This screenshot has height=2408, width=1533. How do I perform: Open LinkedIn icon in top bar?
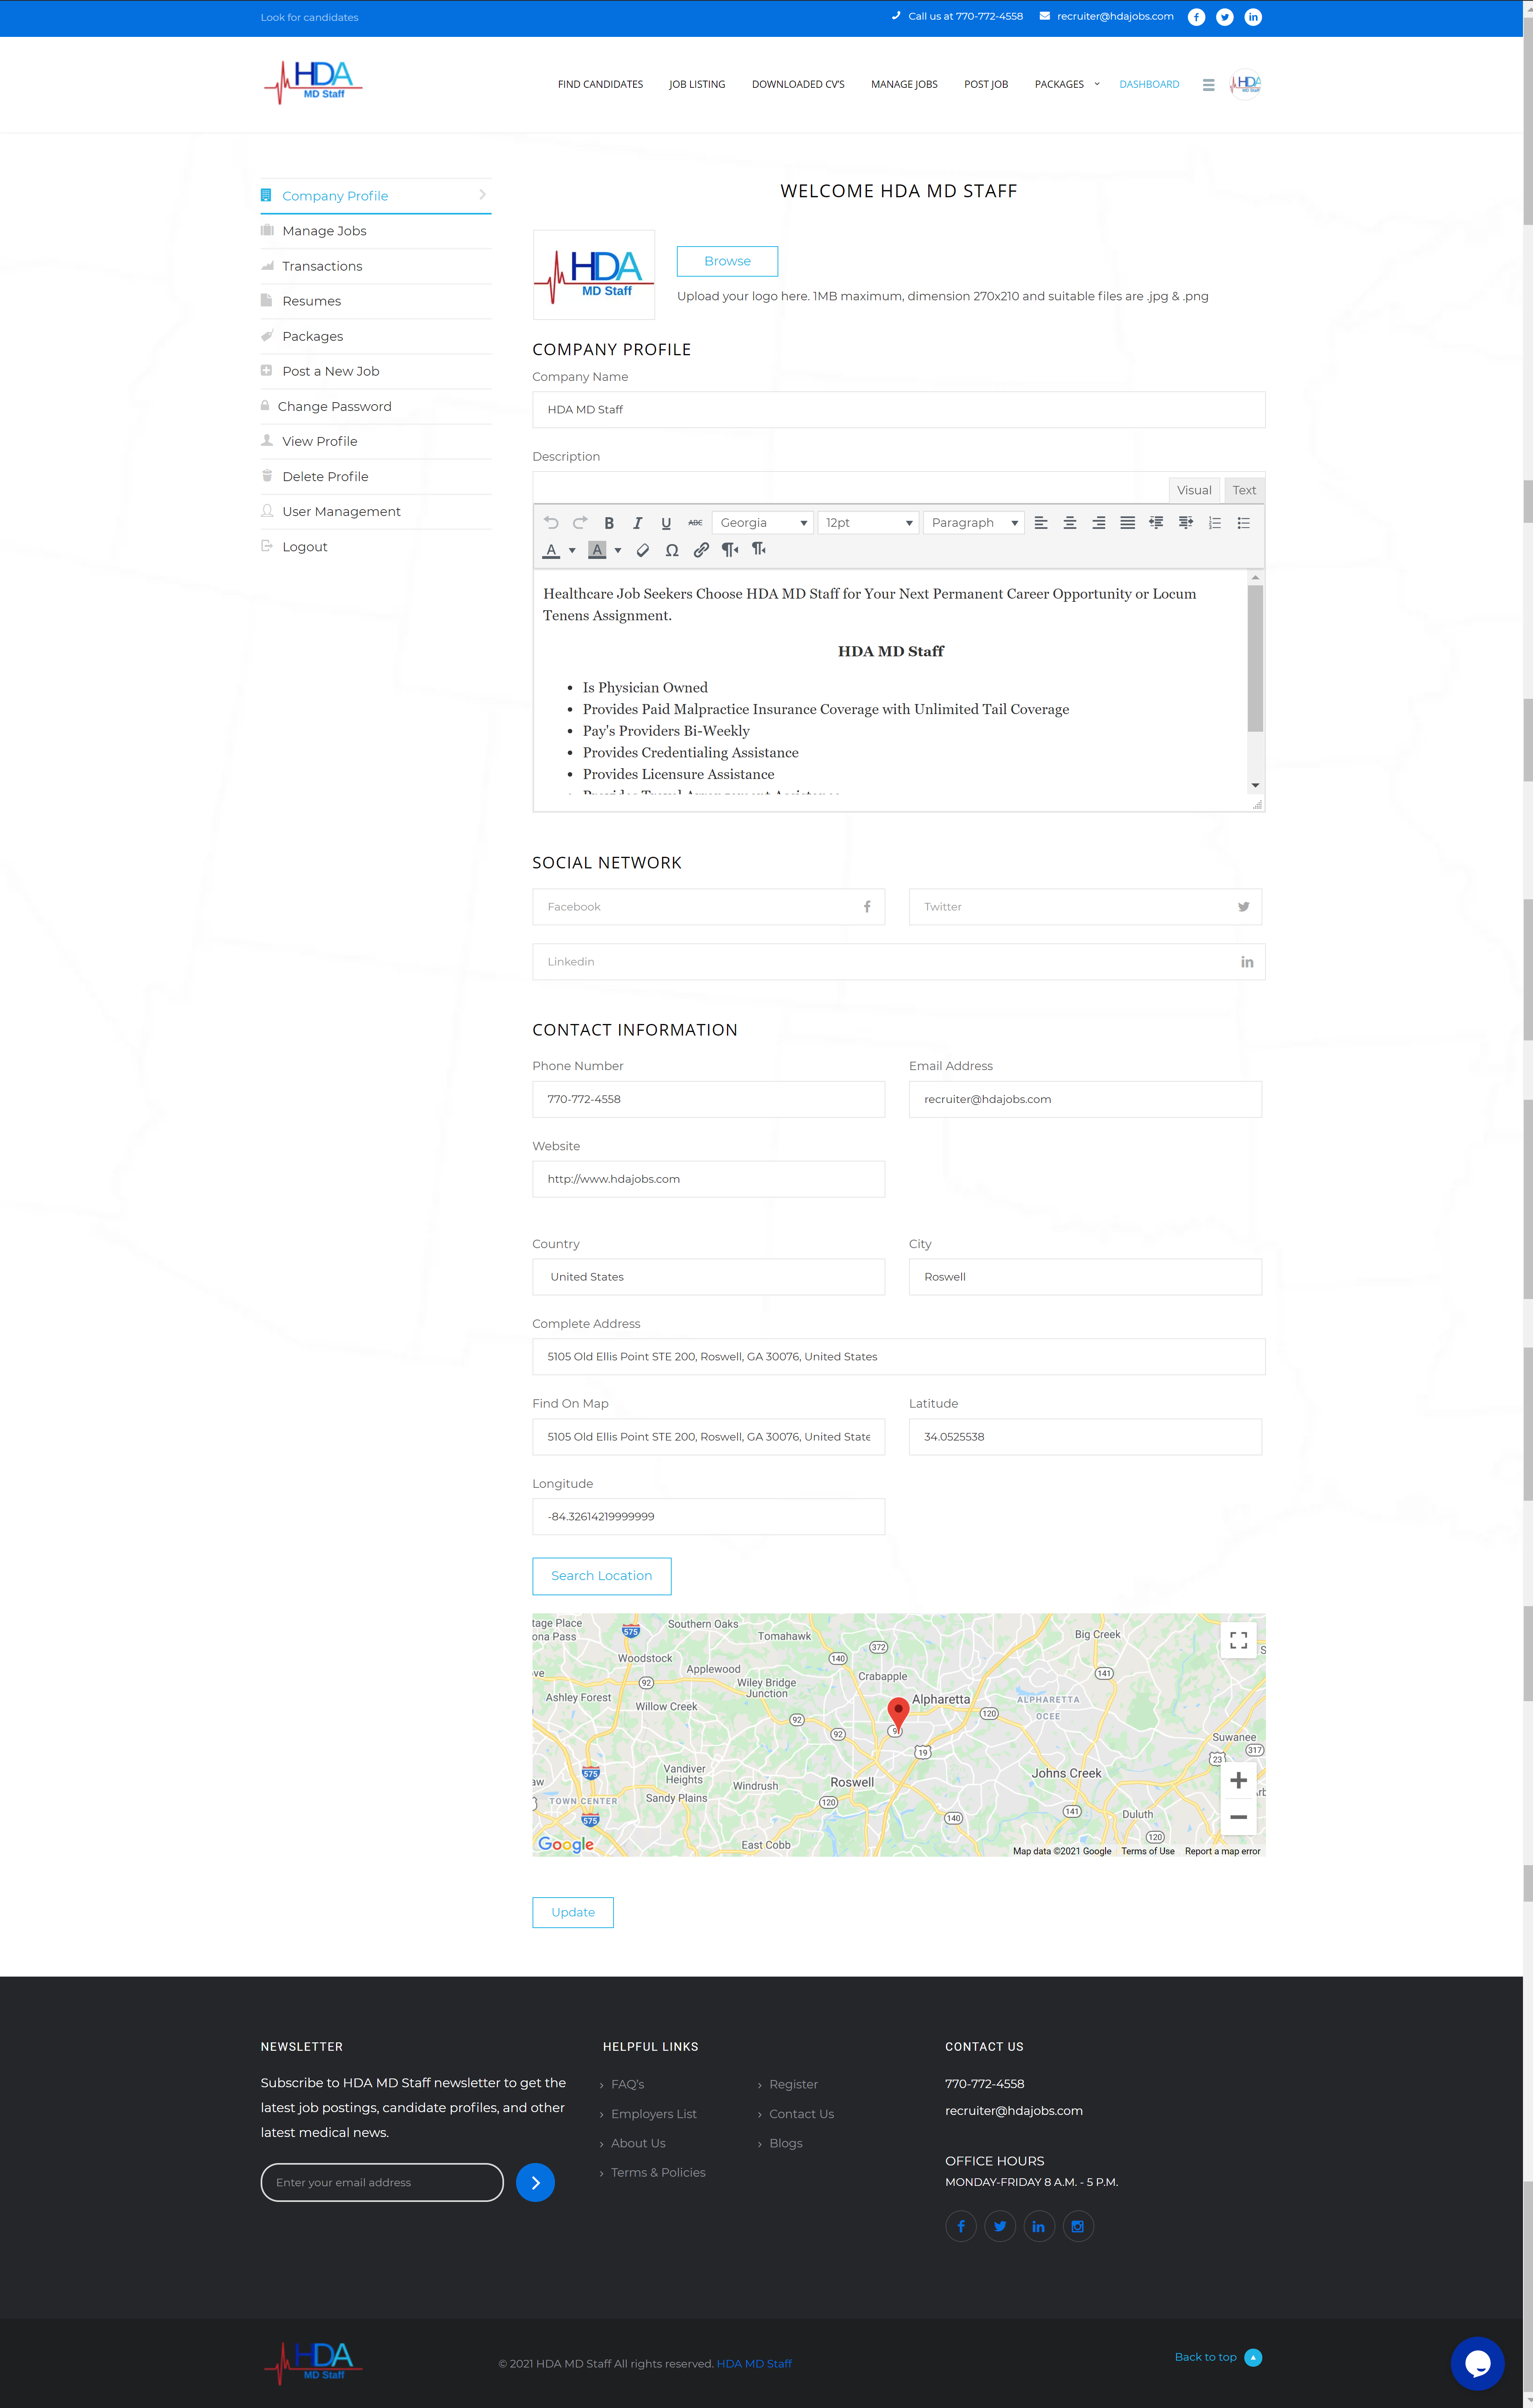click(1253, 17)
